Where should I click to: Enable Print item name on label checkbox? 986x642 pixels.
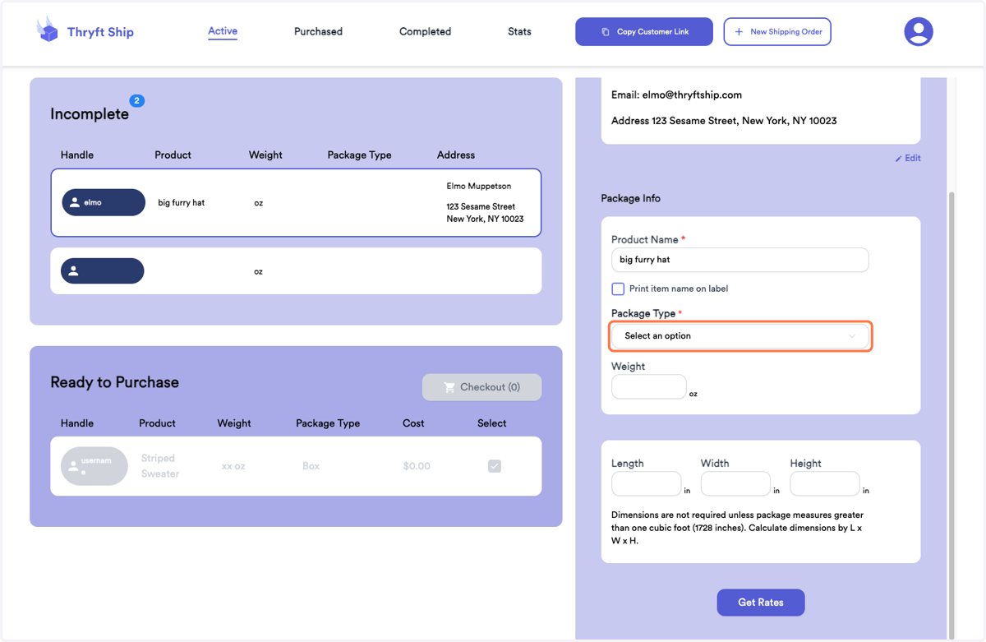(618, 289)
